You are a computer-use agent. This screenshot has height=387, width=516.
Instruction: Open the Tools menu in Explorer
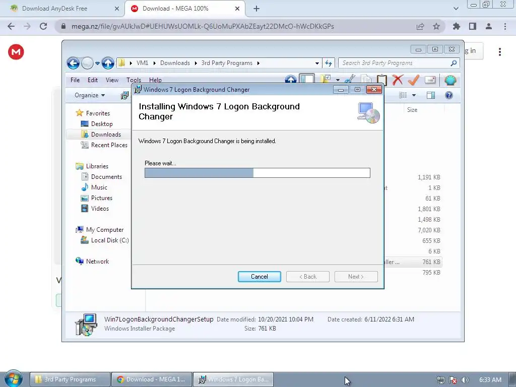click(134, 80)
